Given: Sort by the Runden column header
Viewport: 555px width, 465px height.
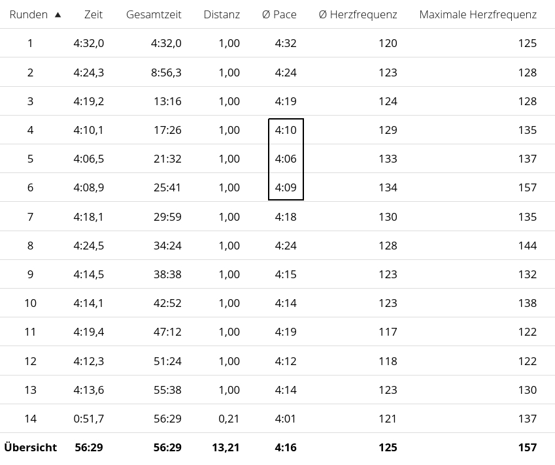Looking at the screenshot, I should click(29, 14).
